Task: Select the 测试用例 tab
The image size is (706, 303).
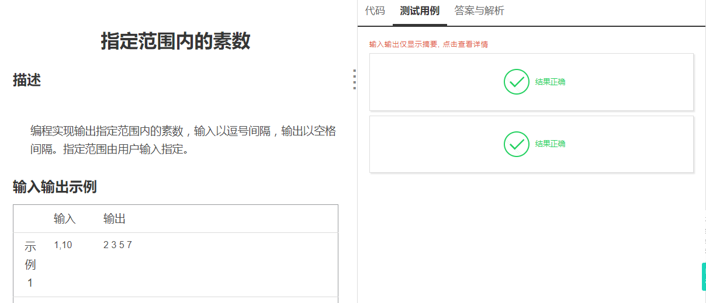Action: pos(420,11)
